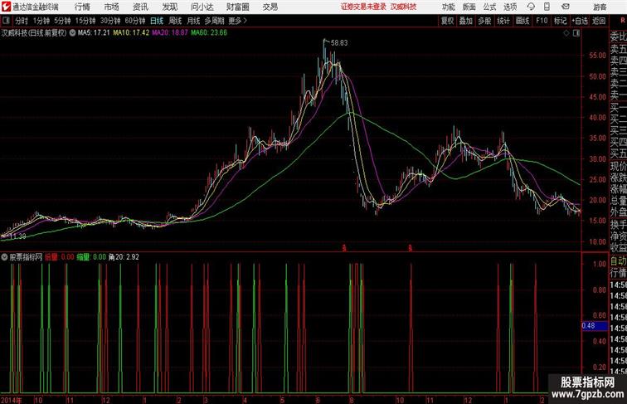Image resolution: width=627 pixels, height=404 pixels.
Task: Open the 资讯 menu
Action: coord(140,7)
